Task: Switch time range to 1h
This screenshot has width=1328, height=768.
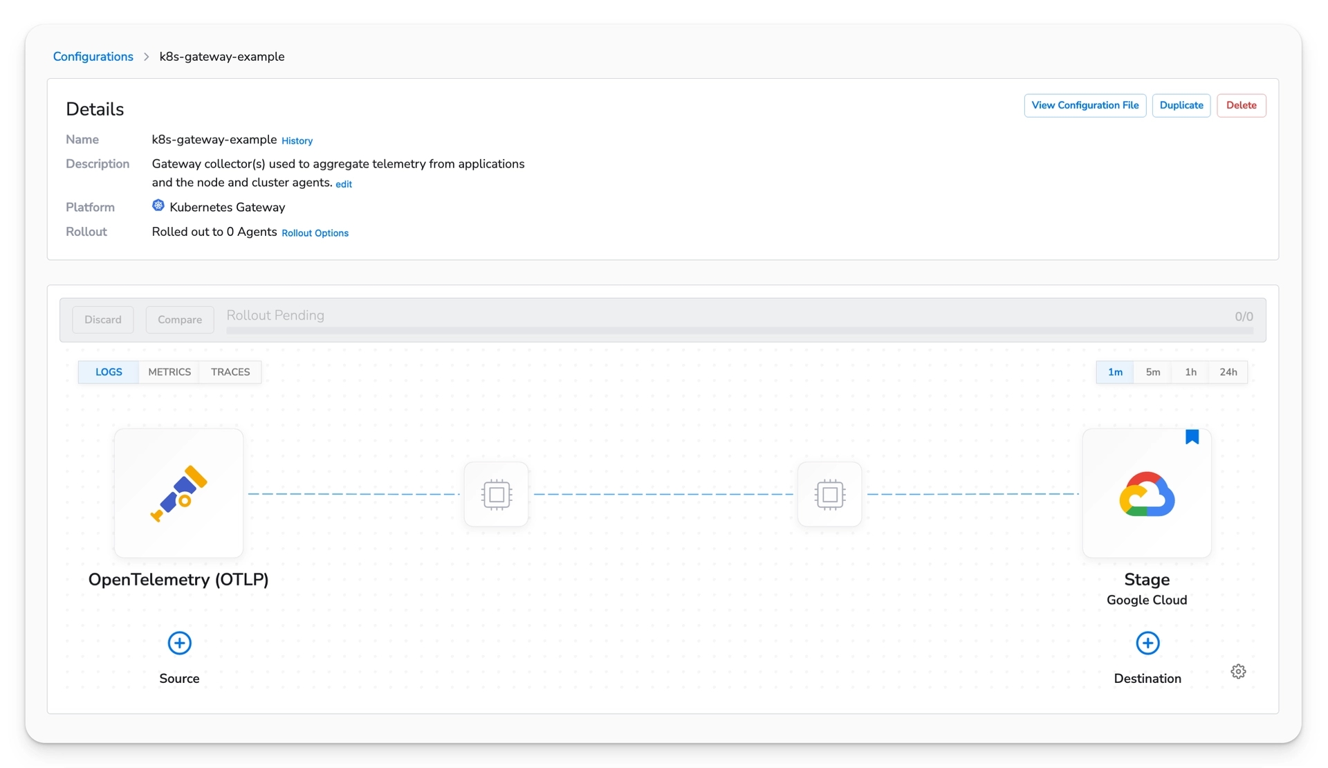Action: click(1190, 372)
